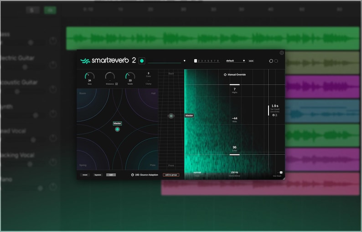Select state slot 4
The image size is (362, 232).
pyautogui.click(x=205, y=61)
